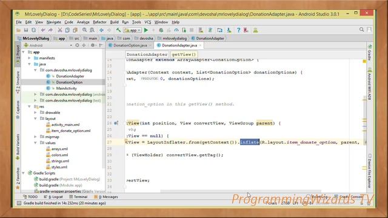Click the Replace icon in toolbar
The image size is (388, 218).
[x=92, y=30]
